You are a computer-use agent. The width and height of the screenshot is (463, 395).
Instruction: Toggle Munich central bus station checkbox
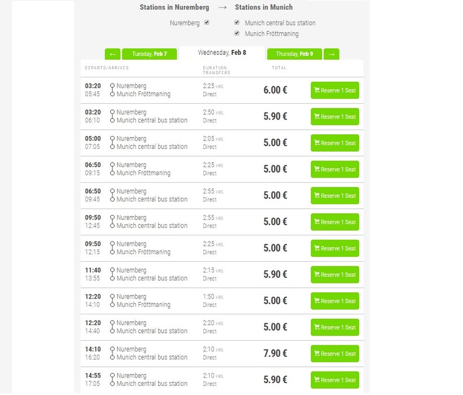237,23
